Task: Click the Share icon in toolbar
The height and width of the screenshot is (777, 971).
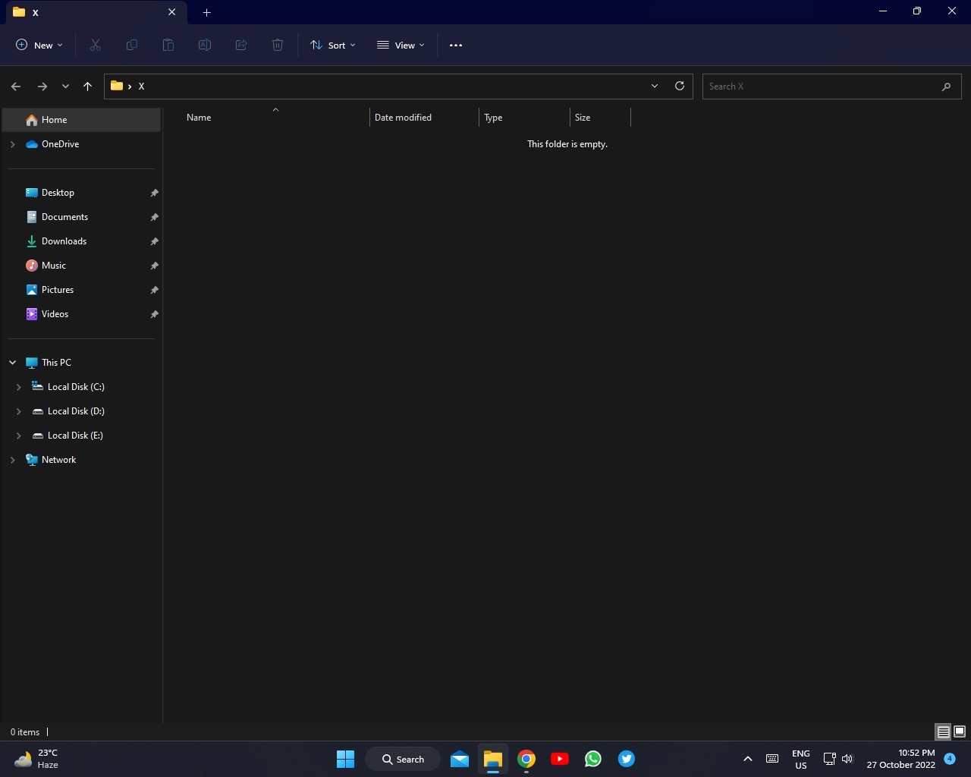Action: point(241,46)
